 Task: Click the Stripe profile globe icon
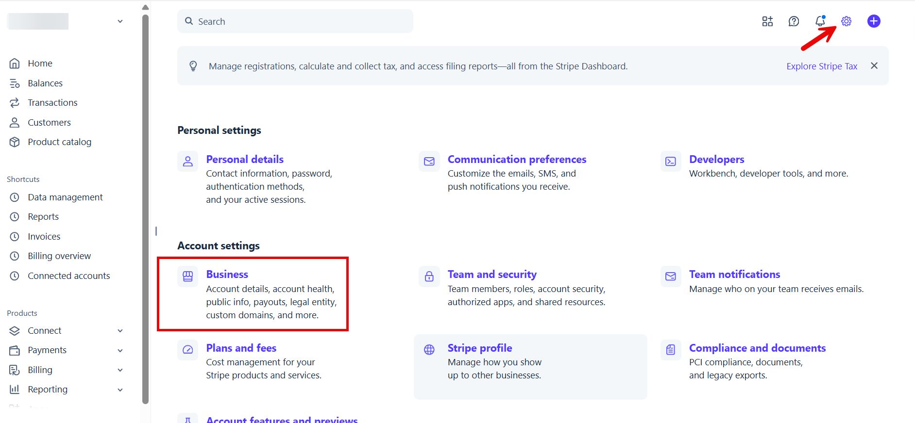click(429, 350)
